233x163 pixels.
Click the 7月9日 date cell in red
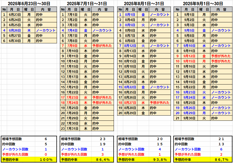click(72, 46)
